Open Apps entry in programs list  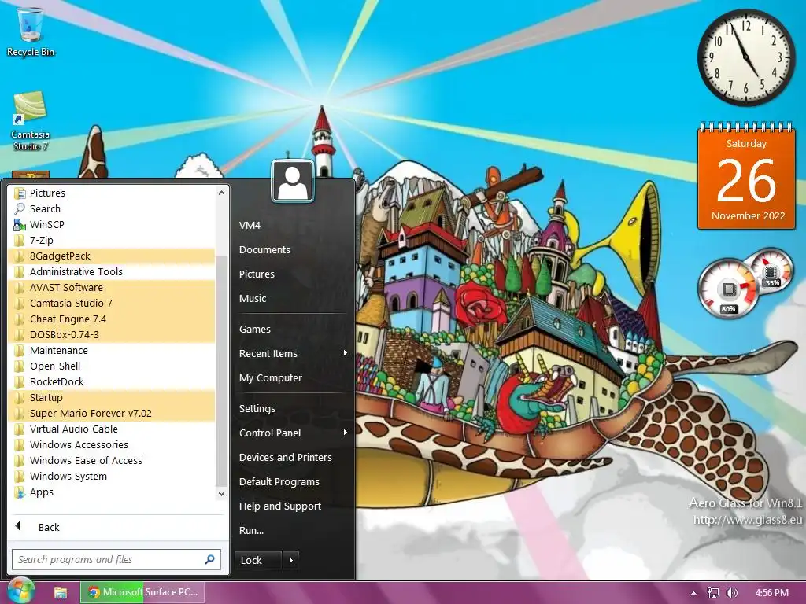click(112, 492)
